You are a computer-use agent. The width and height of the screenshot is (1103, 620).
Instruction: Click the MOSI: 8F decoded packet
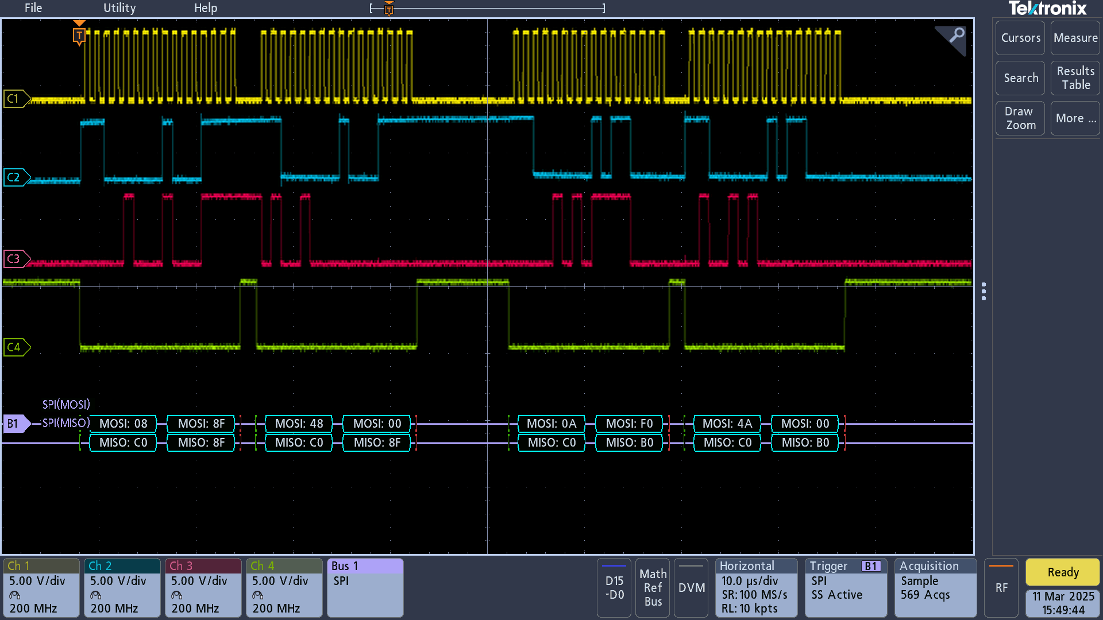(x=201, y=424)
